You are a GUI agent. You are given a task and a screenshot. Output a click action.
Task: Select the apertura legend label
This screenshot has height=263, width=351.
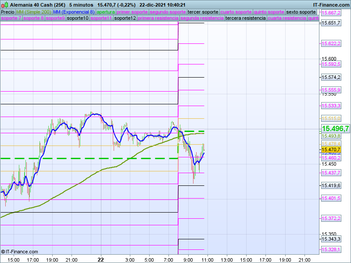pyautogui.click(x=106, y=12)
